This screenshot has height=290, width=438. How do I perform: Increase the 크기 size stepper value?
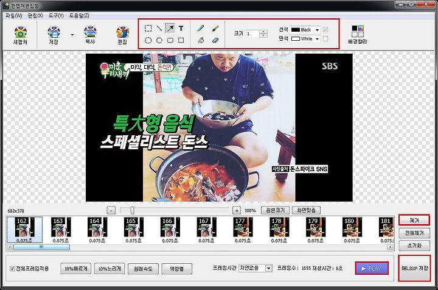tap(263, 32)
